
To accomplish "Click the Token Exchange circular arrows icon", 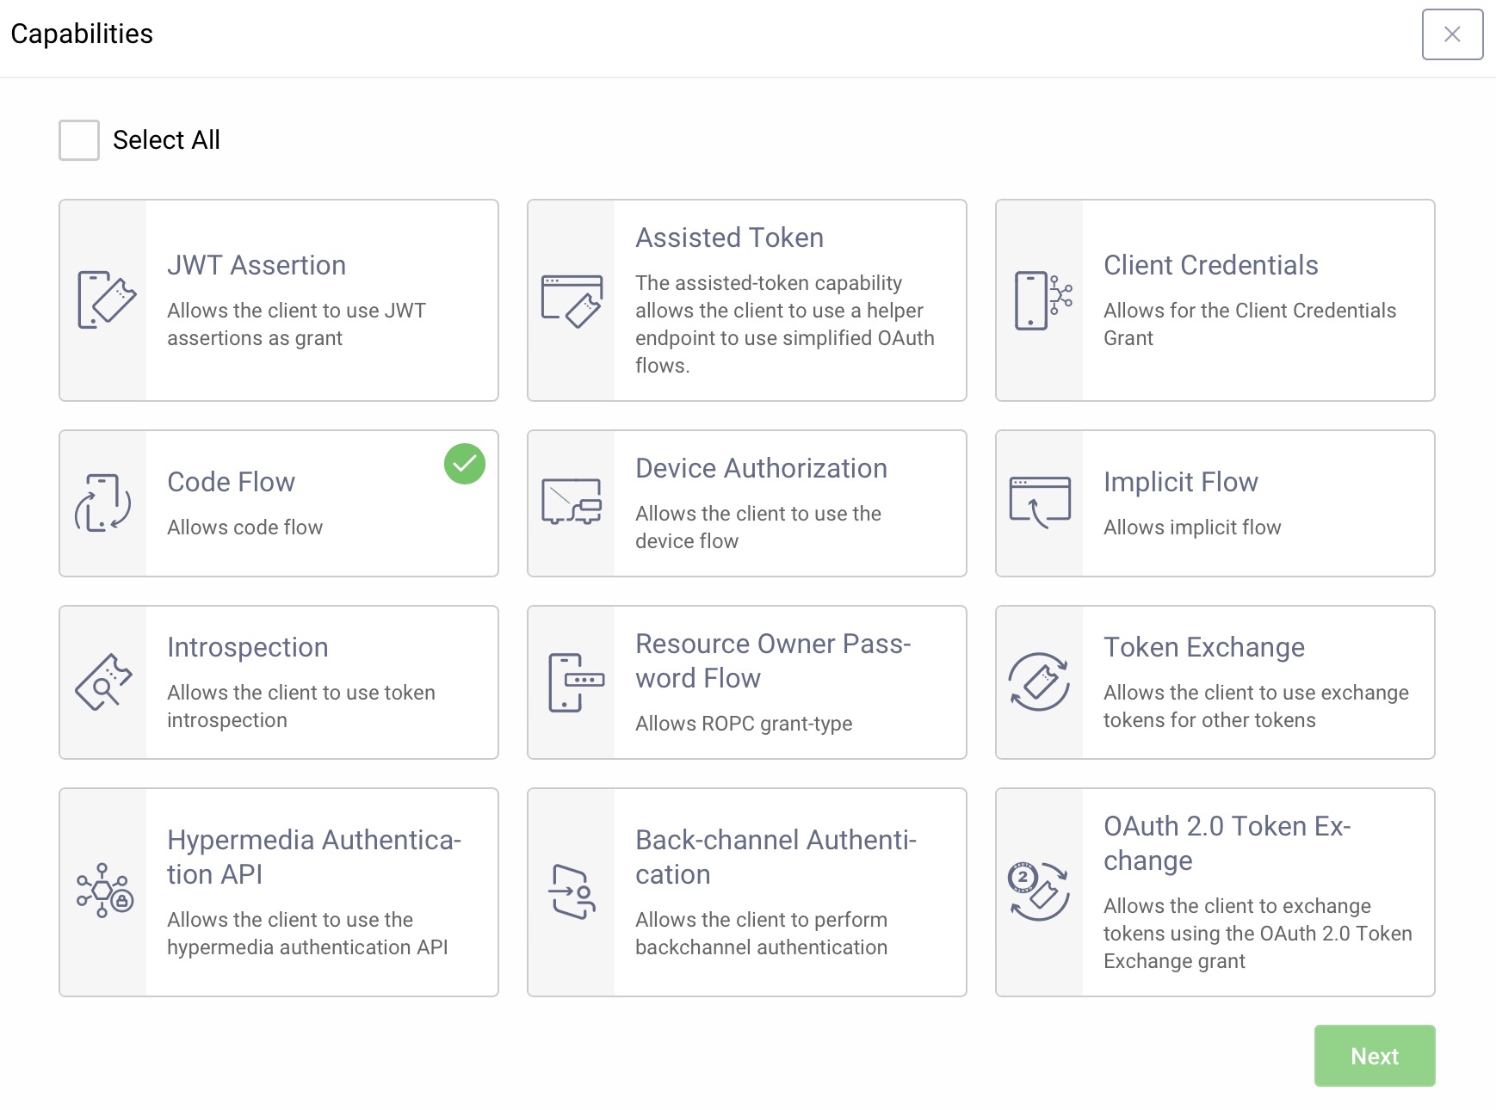I will pyautogui.click(x=1039, y=682).
